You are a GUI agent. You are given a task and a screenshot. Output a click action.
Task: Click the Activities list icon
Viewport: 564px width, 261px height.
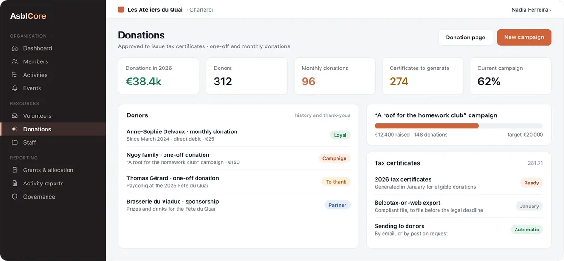(15, 75)
